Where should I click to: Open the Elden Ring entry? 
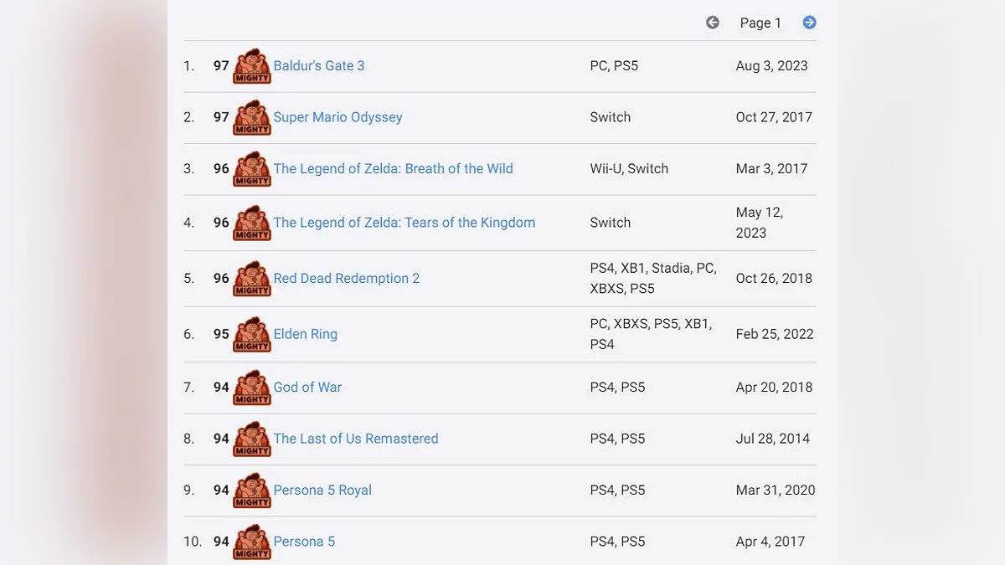(306, 334)
